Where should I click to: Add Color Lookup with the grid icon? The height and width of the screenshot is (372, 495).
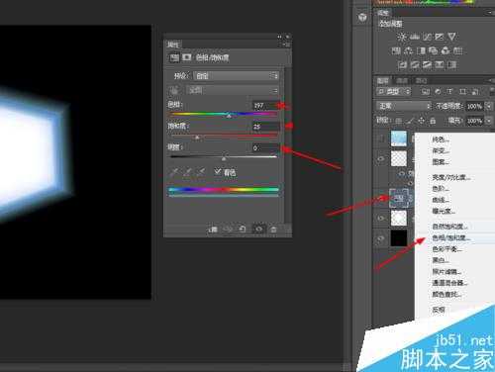[457, 50]
